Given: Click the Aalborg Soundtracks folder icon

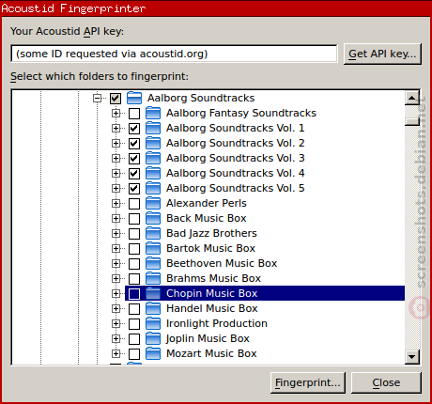Looking at the screenshot, I should pyautogui.click(x=134, y=98).
